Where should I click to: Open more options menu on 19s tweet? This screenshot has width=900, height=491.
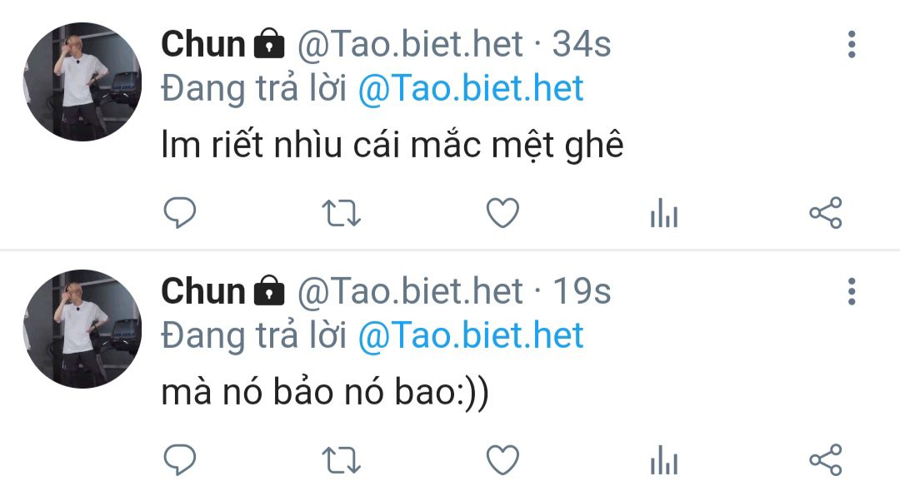[851, 291]
